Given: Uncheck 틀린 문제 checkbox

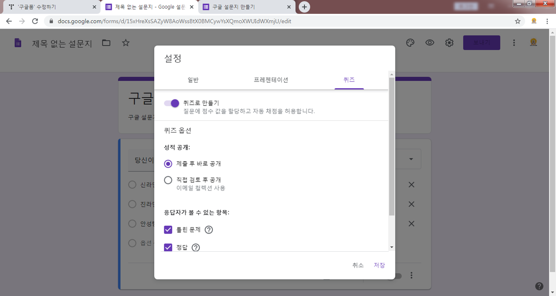Looking at the screenshot, I should [168, 230].
